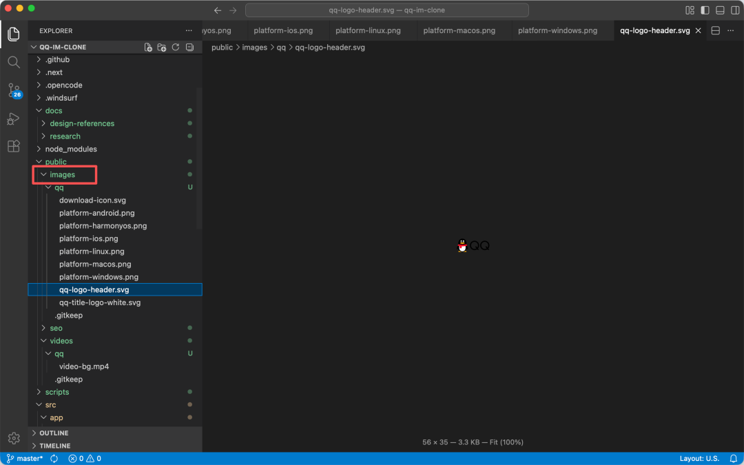Toggle the primary side bar

[705, 10]
